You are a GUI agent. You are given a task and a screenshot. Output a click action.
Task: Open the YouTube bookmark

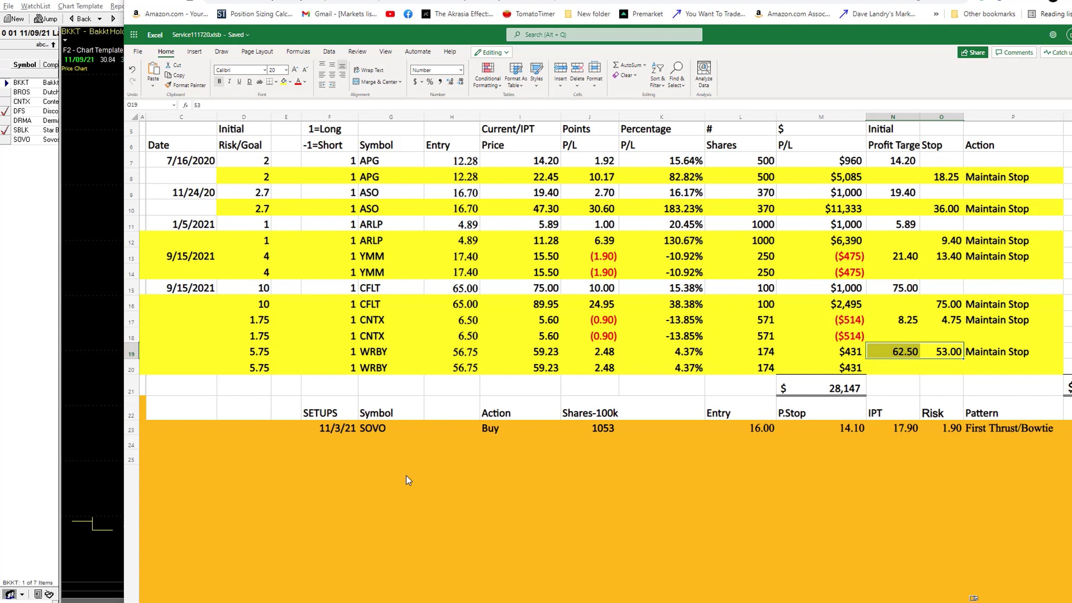click(390, 14)
